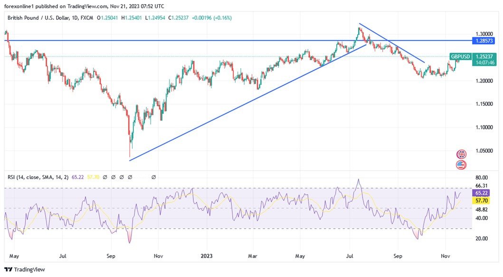Click the 2023 label on the time axis
This screenshot has width=503, height=277.
click(206, 256)
